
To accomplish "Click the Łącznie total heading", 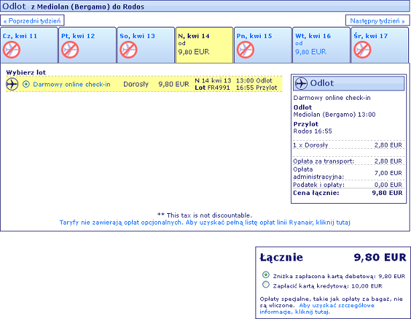I will click(x=281, y=257).
